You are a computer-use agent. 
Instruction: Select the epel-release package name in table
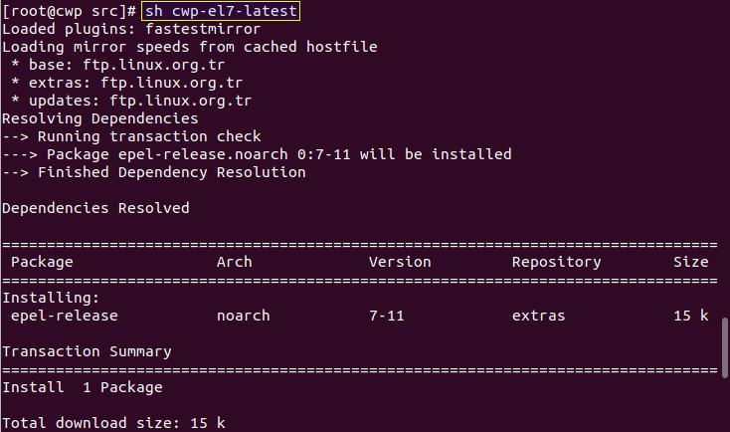[64, 316]
